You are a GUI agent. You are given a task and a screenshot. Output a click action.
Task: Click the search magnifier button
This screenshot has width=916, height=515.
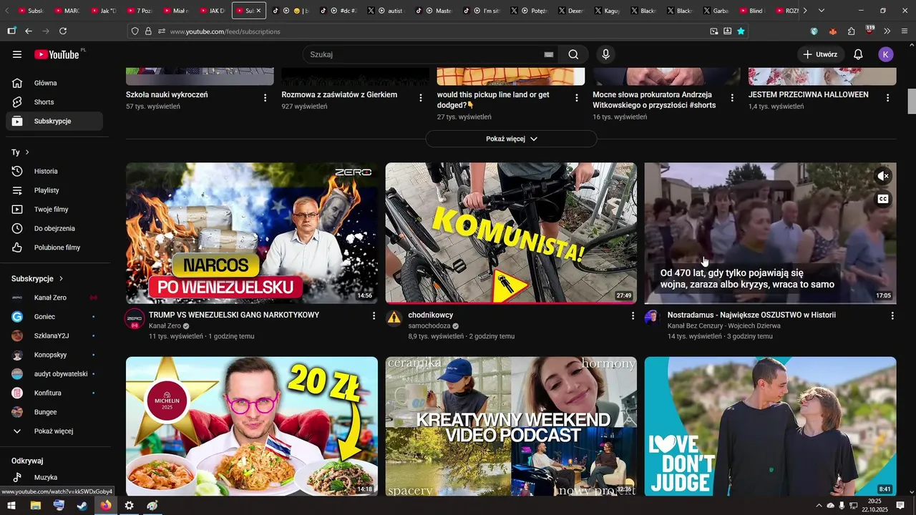coord(573,54)
